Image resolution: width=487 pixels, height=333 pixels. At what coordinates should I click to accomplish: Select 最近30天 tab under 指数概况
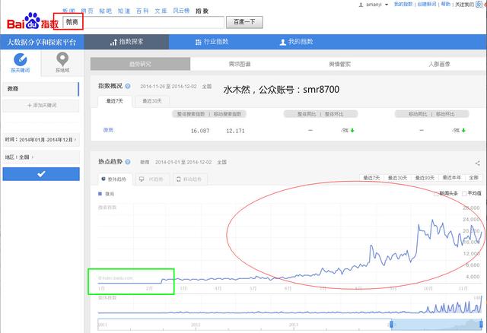click(x=152, y=101)
